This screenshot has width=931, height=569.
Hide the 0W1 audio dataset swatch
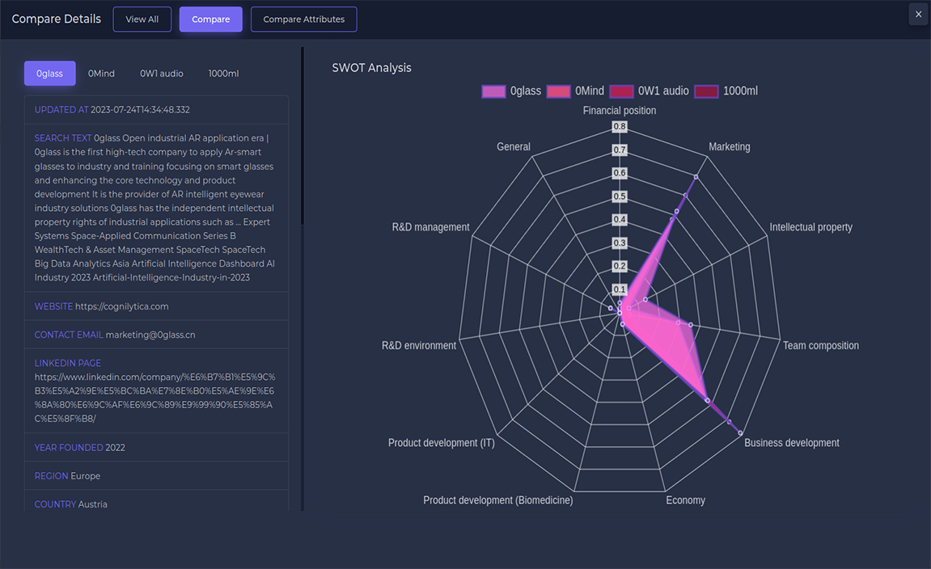click(x=621, y=91)
